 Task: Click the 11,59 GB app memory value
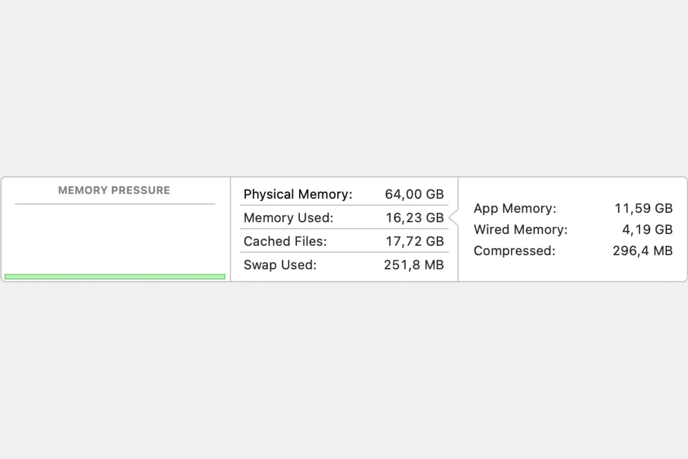tap(643, 208)
